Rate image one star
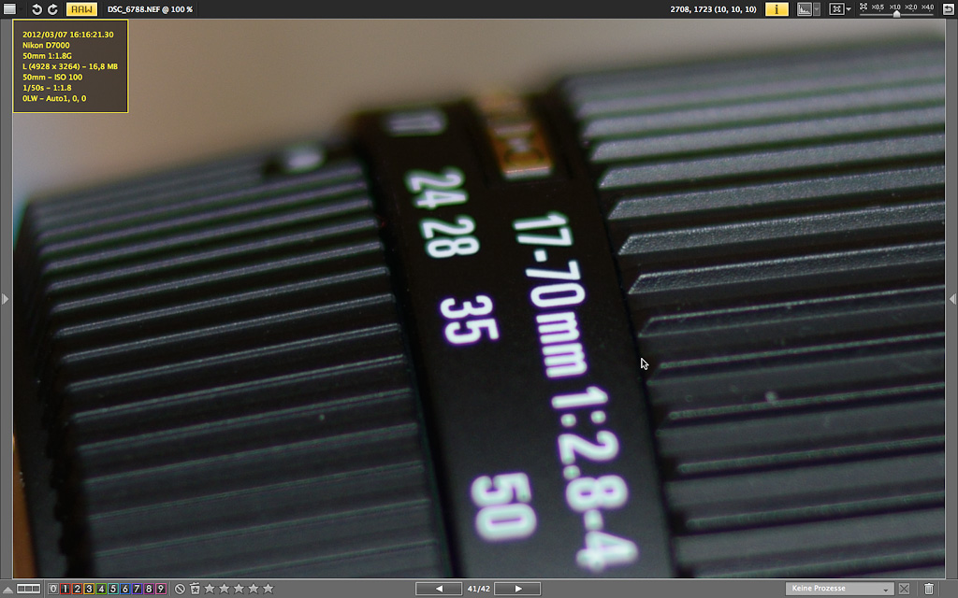Screen dimensions: 958x598 point(210,589)
